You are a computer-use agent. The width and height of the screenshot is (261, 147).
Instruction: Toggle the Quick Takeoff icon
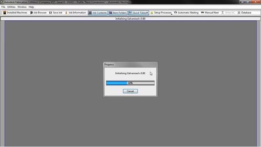(x=130, y=13)
